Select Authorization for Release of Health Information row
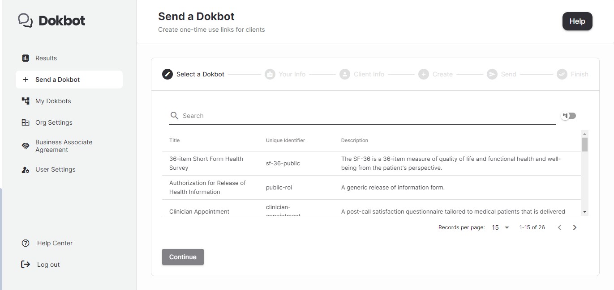Viewport: 614px width, 290px height. tap(371, 187)
